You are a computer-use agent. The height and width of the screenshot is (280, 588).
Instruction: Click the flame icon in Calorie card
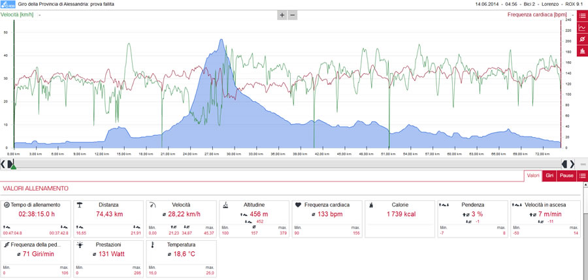pyautogui.click(x=371, y=205)
